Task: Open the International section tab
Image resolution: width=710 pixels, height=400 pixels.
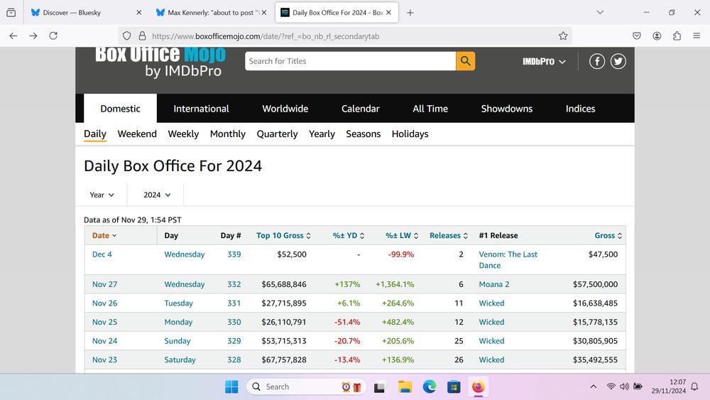Action: click(x=201, y=109)
